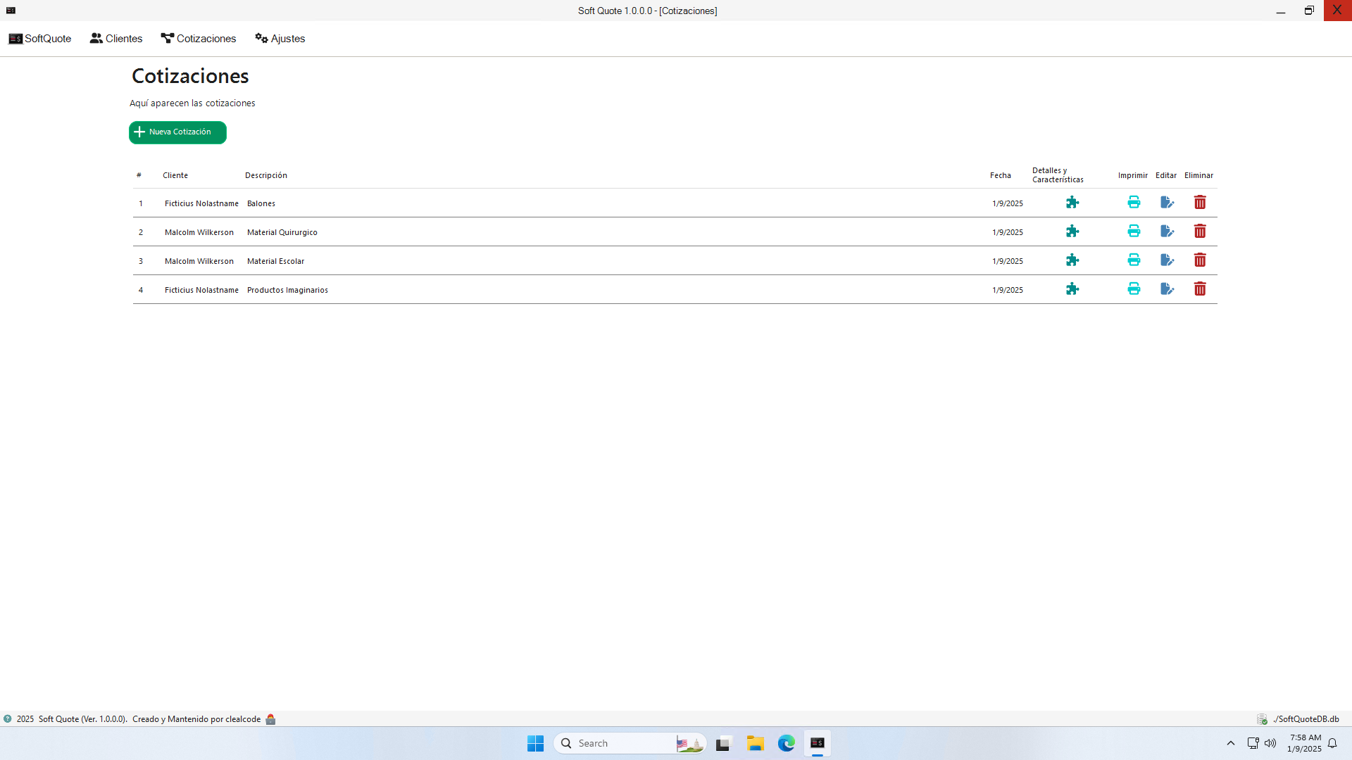Edit the Material Quirurgico quotation
This screenshot has height=760, width=1352.
pos(1167,232)
